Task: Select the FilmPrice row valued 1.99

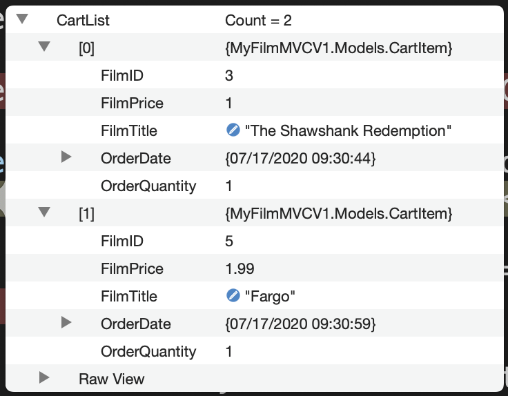Action: [132, 269]
